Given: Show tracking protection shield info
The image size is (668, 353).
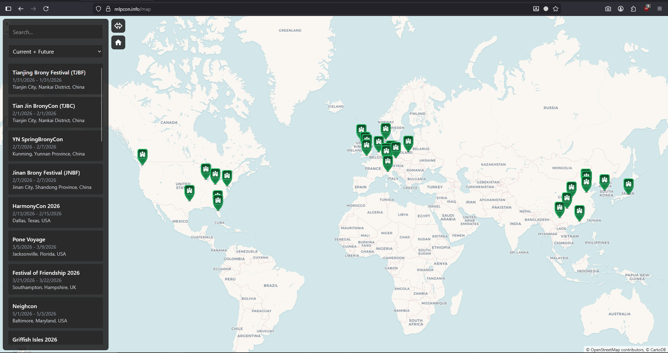Looking at the screenshot, I should [98, 9].
